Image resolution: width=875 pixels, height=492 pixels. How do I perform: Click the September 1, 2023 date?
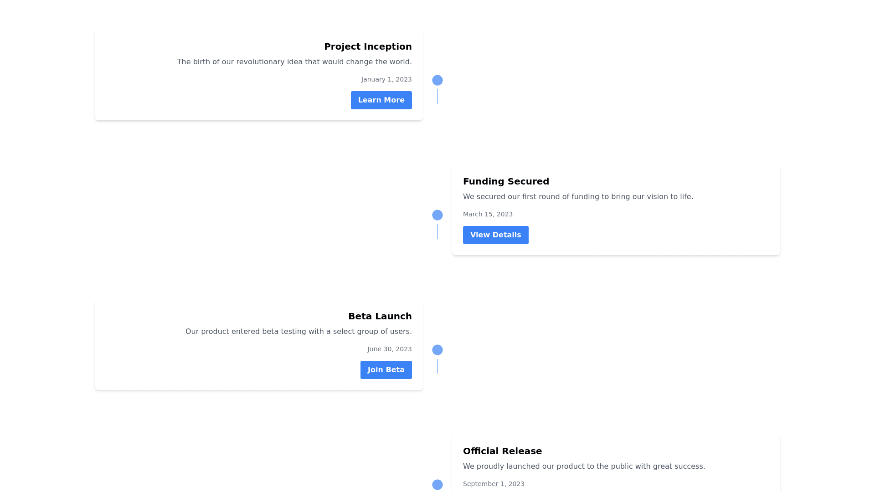pyautogui.click(x=494, y=484)
